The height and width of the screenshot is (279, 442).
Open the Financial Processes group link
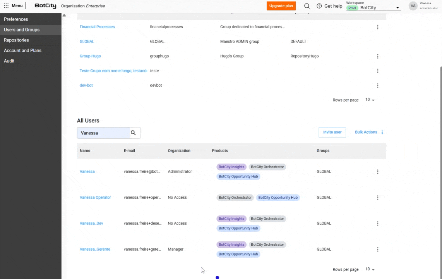(97, 27)
